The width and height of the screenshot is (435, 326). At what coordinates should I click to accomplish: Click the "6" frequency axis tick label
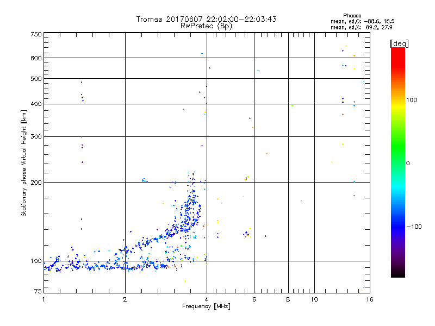254,299
